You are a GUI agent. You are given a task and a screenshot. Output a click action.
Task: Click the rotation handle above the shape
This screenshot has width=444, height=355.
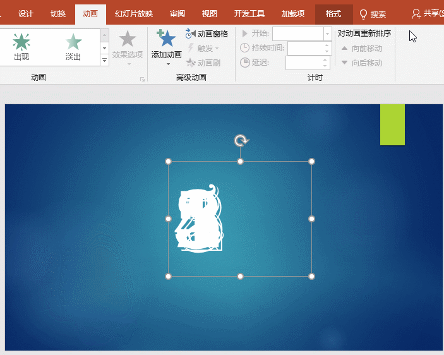(x=241, y=140)
